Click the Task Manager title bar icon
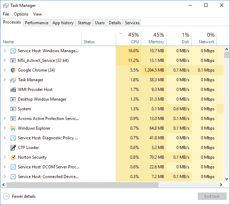This screenshot has height=205, width=230. tap(6, 6)
